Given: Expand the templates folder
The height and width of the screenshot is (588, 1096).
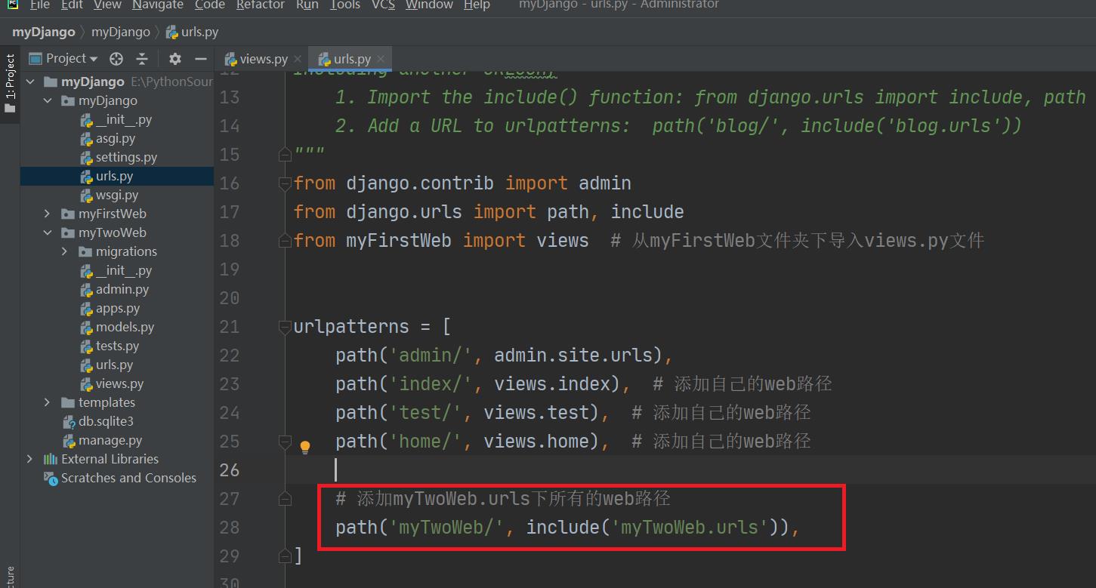Looking at the screenshot, I should pos(48,402).
